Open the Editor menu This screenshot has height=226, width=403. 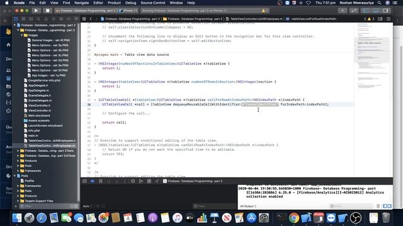click(x=98, y=3)
